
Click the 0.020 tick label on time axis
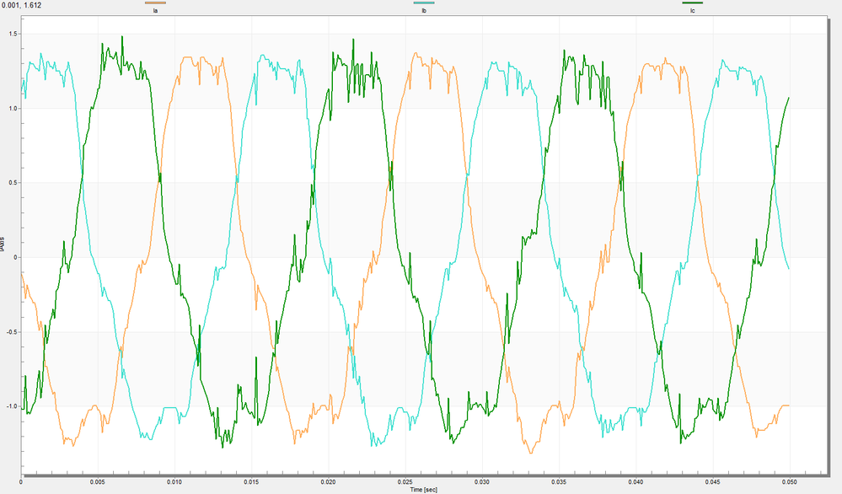(328, 482)
